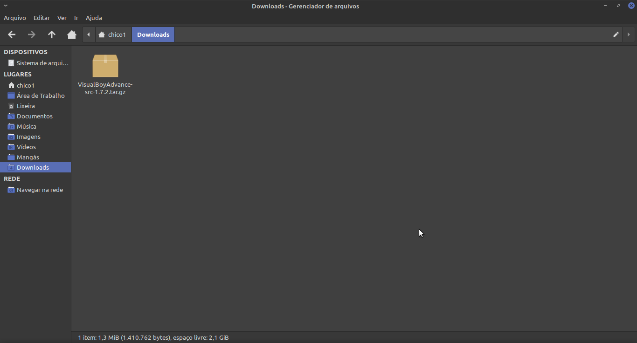Screen dimensions: 637x343
Task: Open the Editar menu
Action: pos(42,18)
